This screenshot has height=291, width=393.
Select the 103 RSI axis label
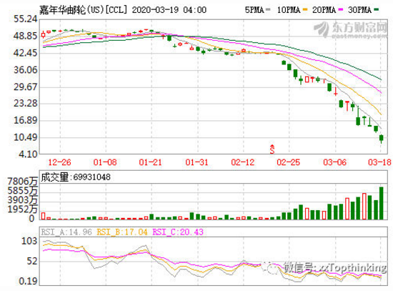tap(29, 242)
